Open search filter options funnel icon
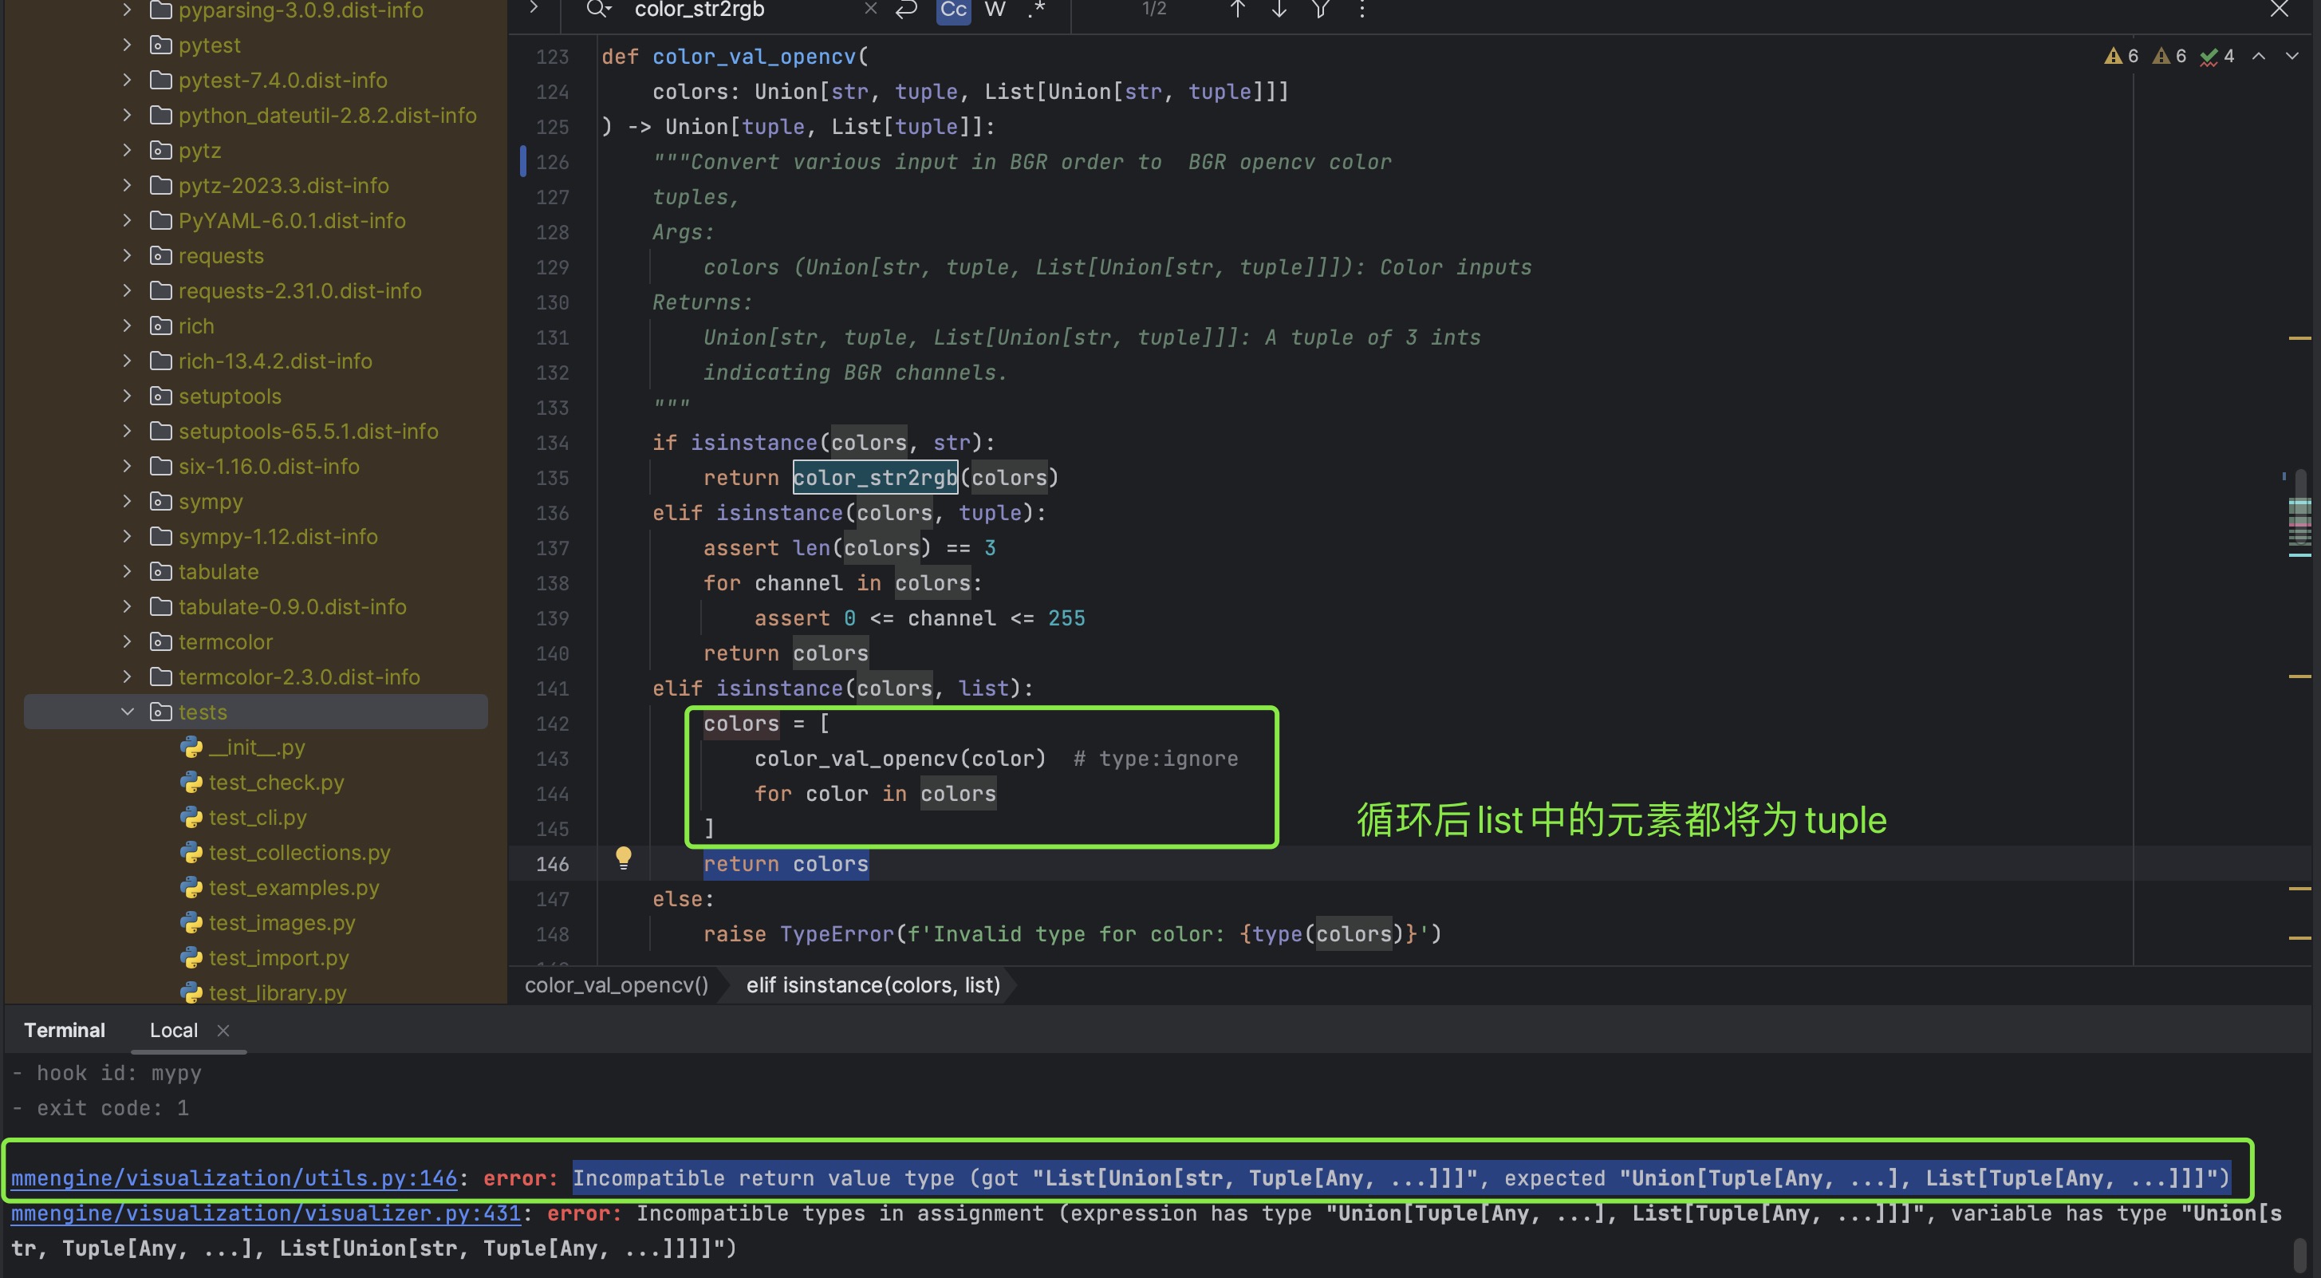The height and width of the screenshot is (1278, 2321). [1320, 9]
